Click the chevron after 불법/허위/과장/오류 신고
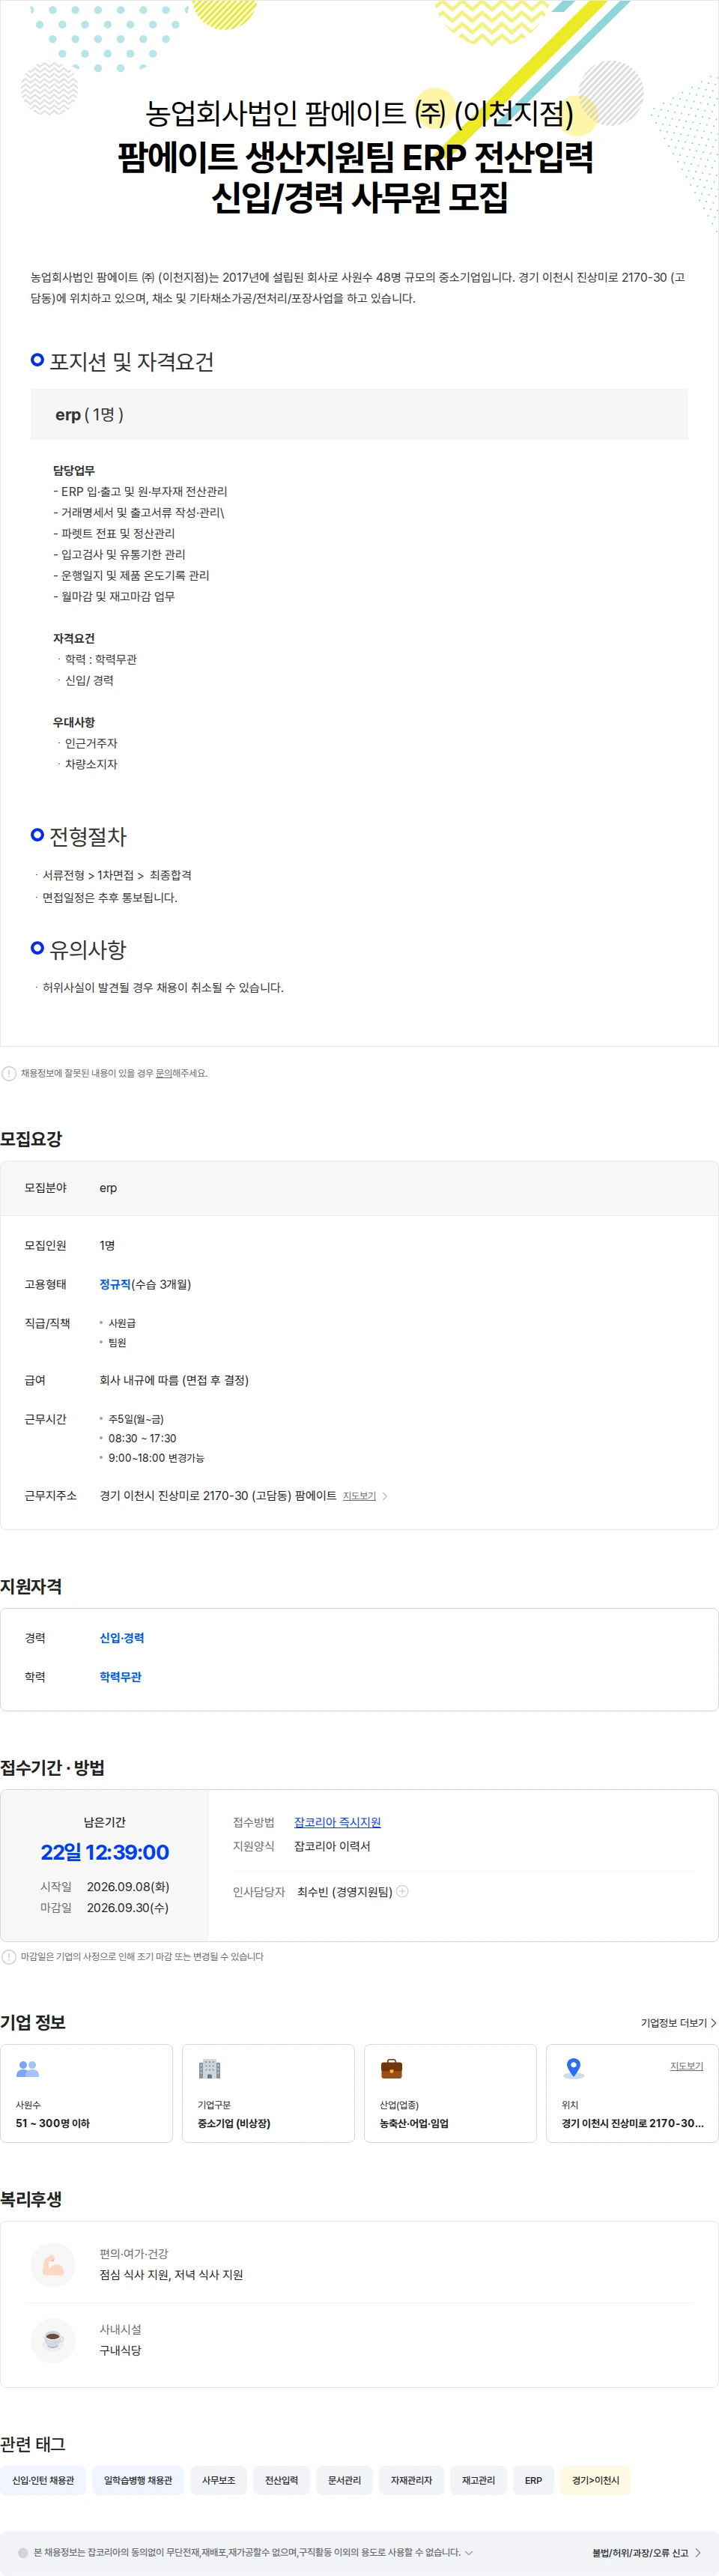The width and height of the screenshot is (719, 2576). (x=698, y=2552)
